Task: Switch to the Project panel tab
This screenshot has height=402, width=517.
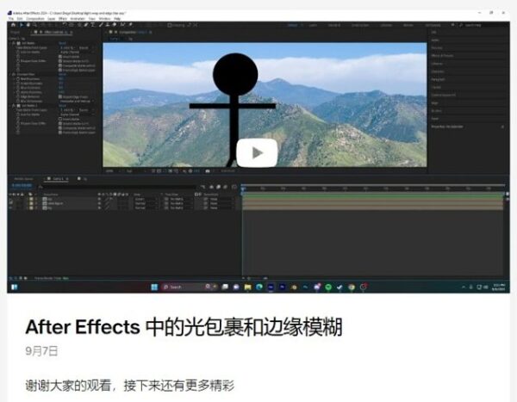Action: [x=15, y=33]
